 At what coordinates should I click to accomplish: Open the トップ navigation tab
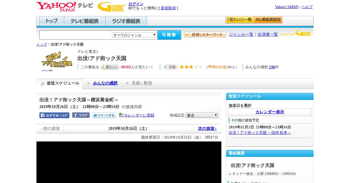click(x=52, y=21)
